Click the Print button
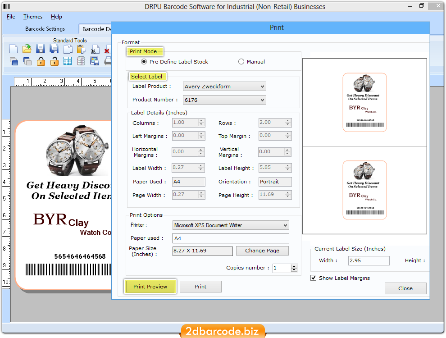Image resolution: width=446 pixels, height=338 pixels. tap(200, 287)
